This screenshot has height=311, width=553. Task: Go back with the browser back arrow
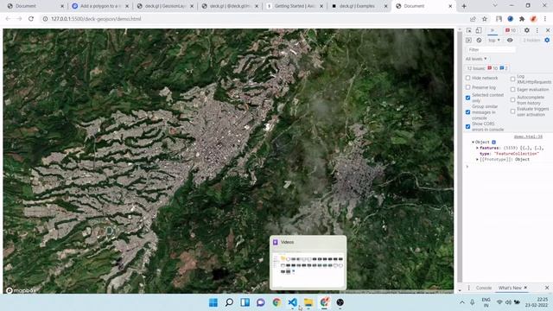tap(8, 19)
